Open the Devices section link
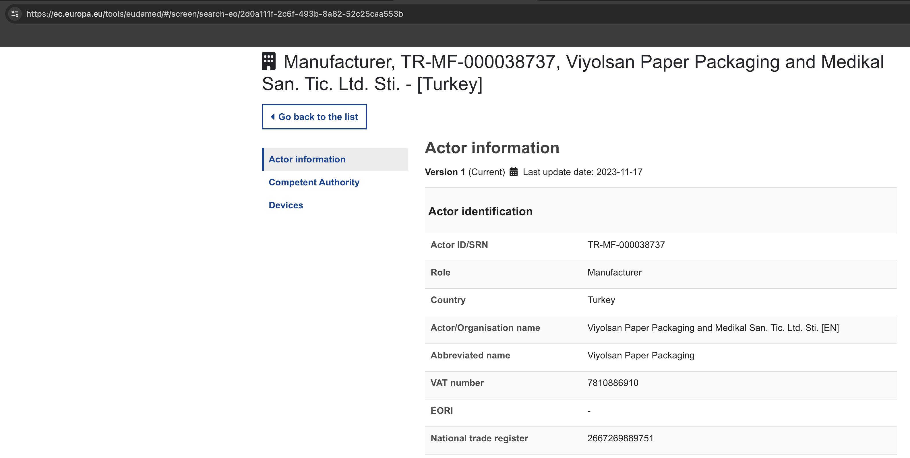Screen dimensions: 910x458 [x=286, y=205]
